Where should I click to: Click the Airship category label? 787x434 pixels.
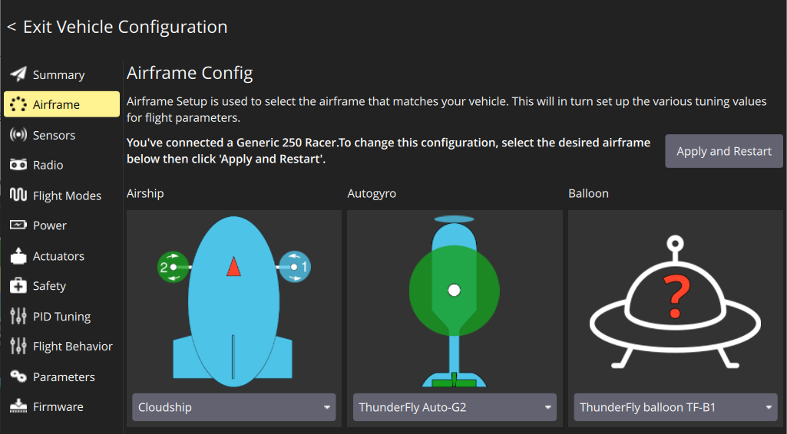pos(145,193)
